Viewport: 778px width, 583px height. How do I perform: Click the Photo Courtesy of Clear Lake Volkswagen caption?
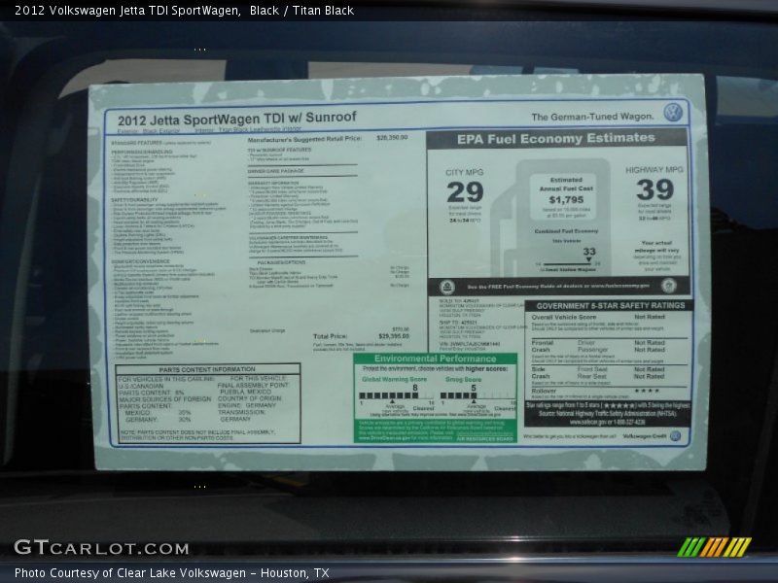click(x=172, y=573)
